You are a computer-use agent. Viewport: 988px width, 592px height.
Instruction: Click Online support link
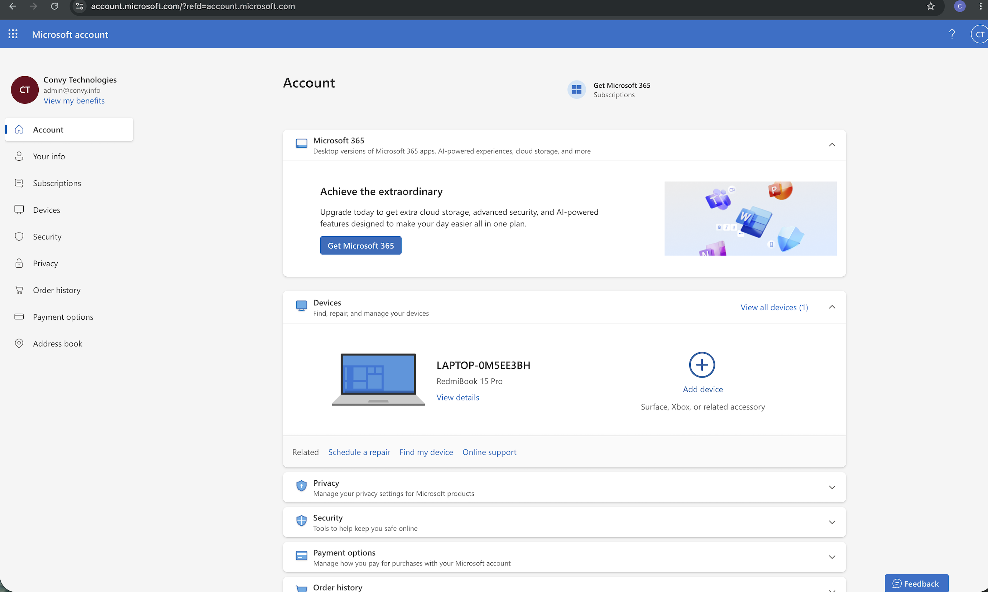coord(489,452)
